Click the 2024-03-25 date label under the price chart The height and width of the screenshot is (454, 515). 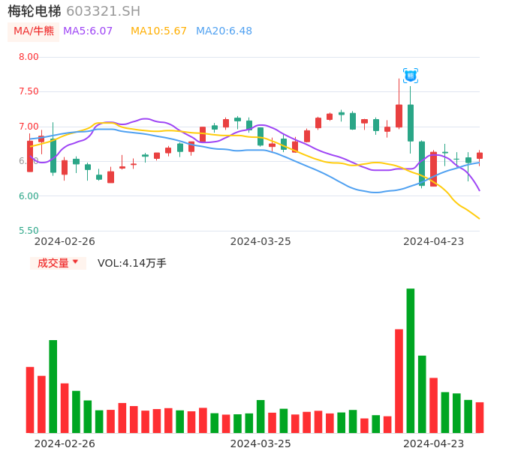tap(261, 241)
